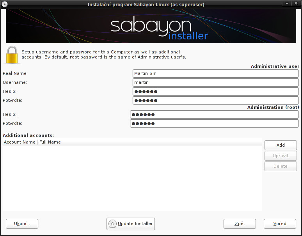Sort by the Account Name column header
Image resolution: width=302 pixels, height=236 pixels.
(20, 142)
